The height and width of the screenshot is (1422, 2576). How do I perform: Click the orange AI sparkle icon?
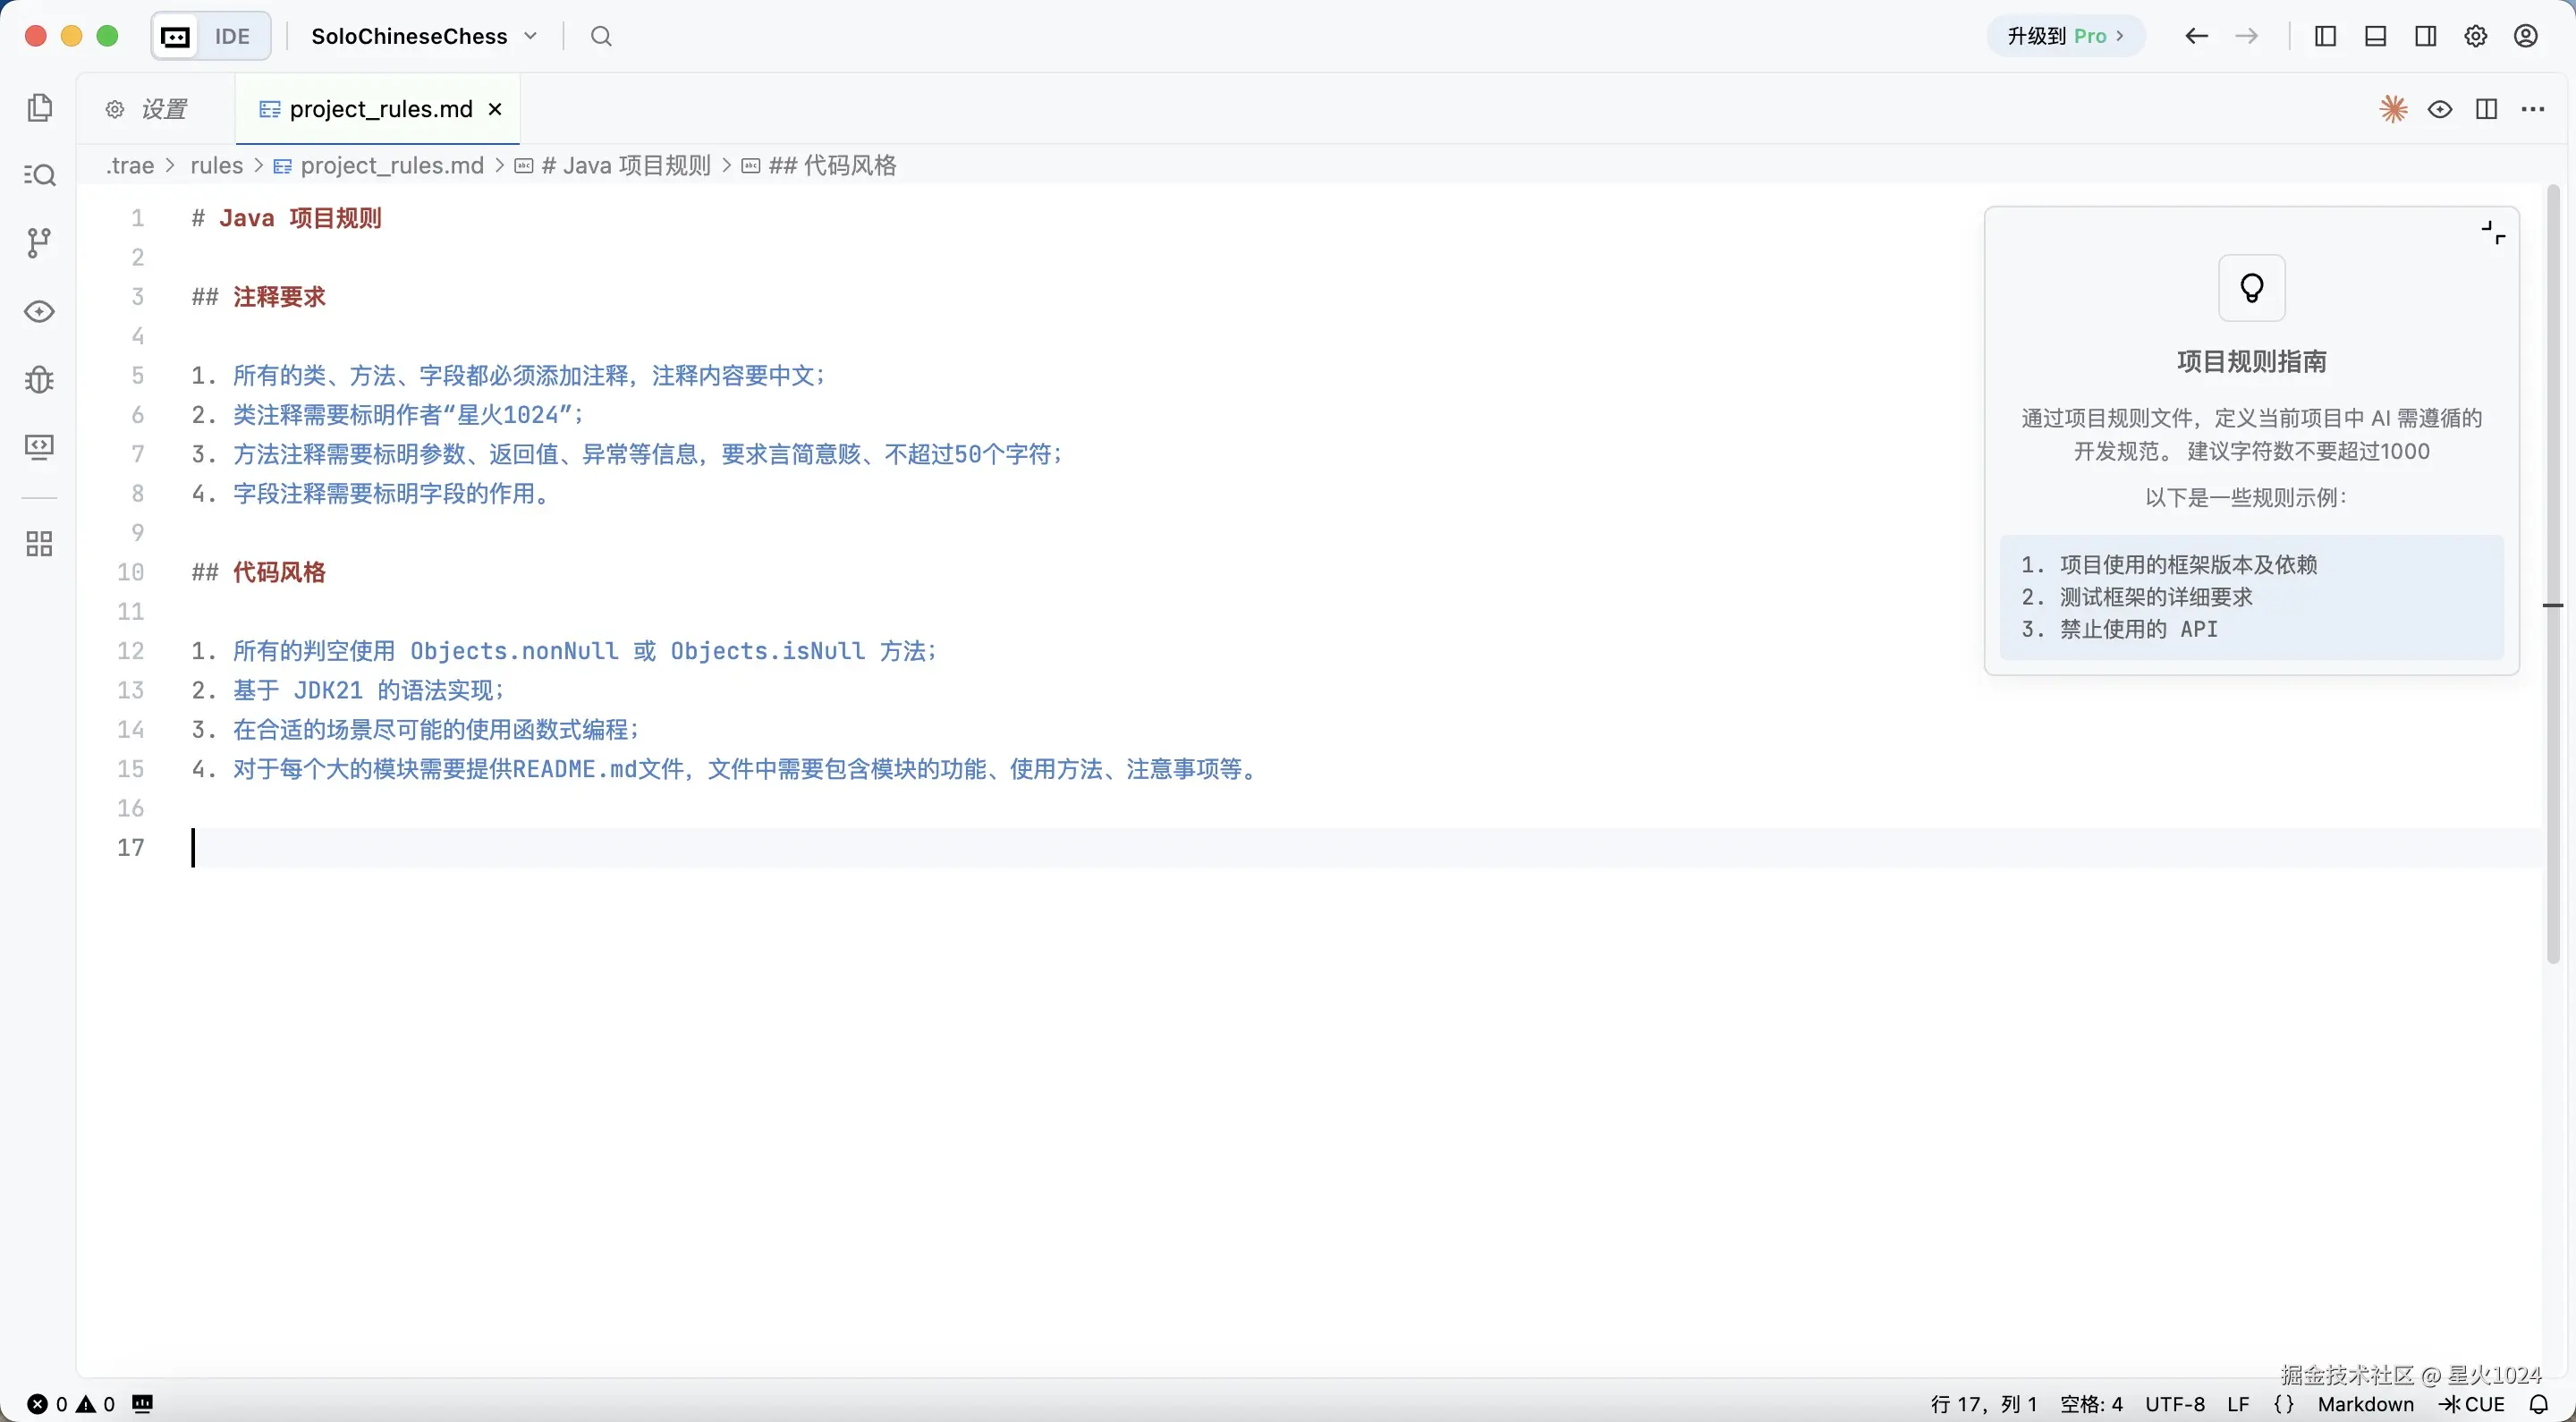coord(2393,109)
